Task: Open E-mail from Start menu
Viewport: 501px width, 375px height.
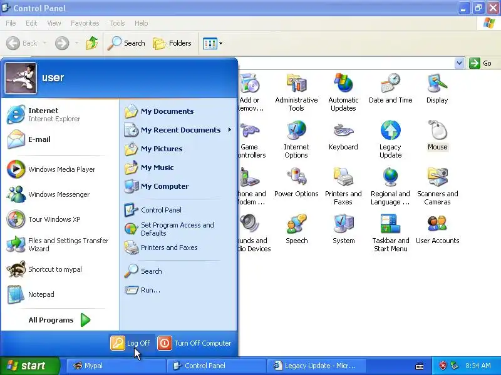Action: (59, 139)
